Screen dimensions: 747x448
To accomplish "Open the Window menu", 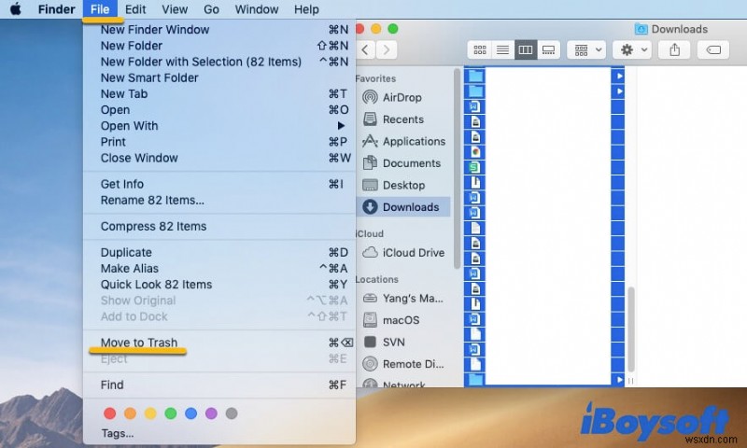I will (256, 9).
